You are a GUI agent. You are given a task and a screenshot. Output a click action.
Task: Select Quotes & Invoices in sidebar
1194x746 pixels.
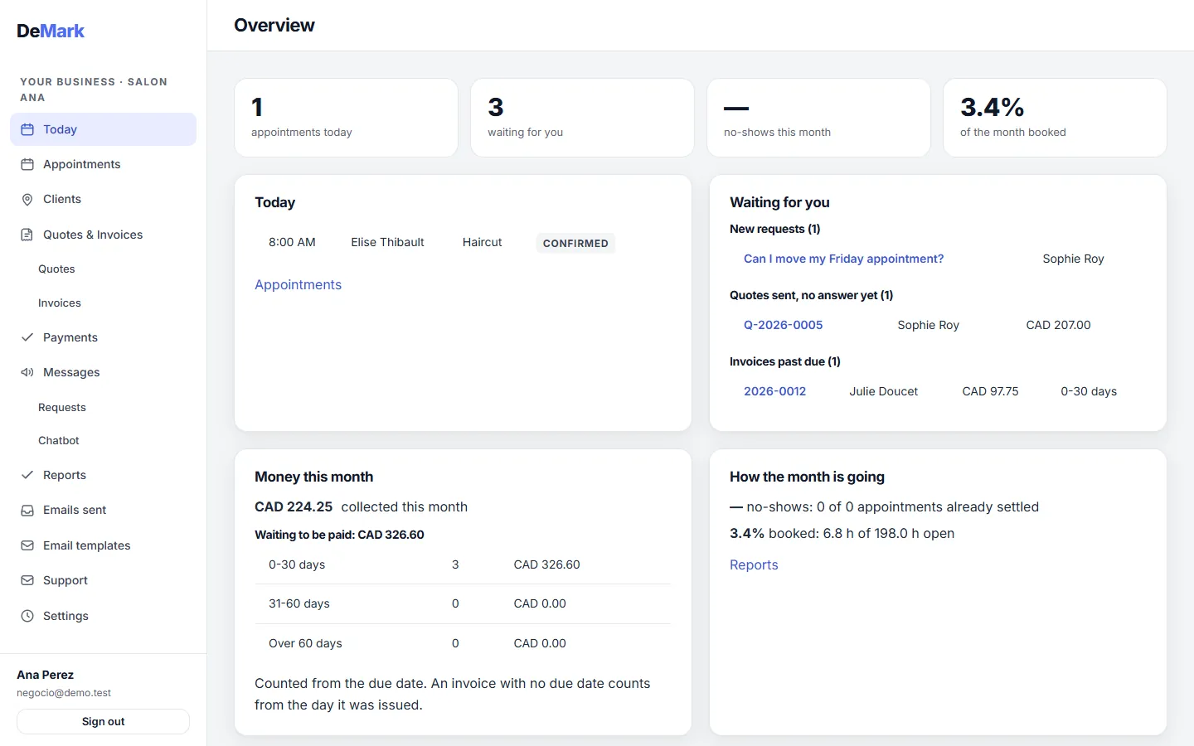click(x=103, y=235)
